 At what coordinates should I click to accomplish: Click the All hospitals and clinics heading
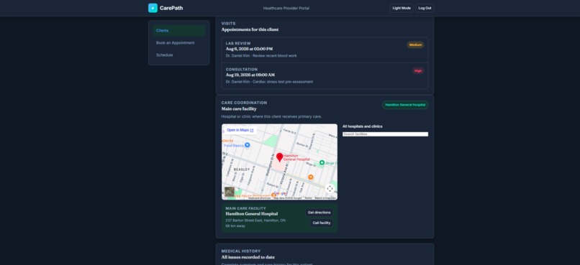363,126
